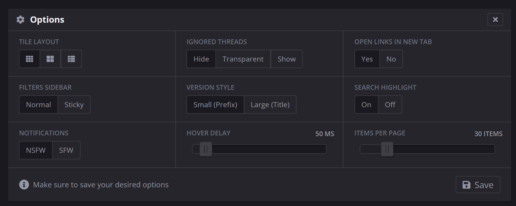Image resolution: width=516 pixels, height=206 pixels.
Task: Select the small grid tile layout
Action: pos(30,59)
